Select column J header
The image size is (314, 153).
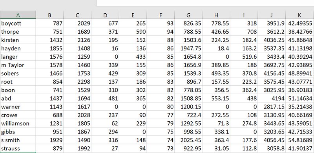tap(272, 15)
